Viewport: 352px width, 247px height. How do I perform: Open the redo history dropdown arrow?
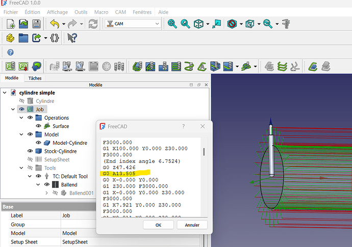[82, 24]
